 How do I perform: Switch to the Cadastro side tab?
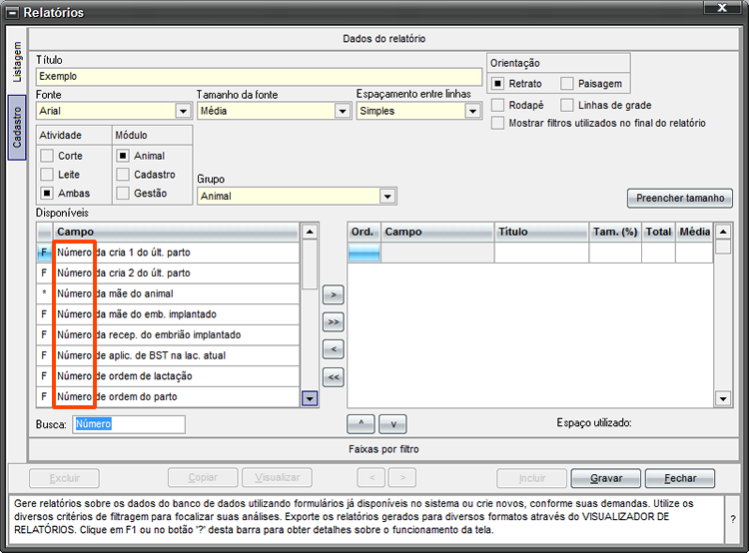(17, 128)
